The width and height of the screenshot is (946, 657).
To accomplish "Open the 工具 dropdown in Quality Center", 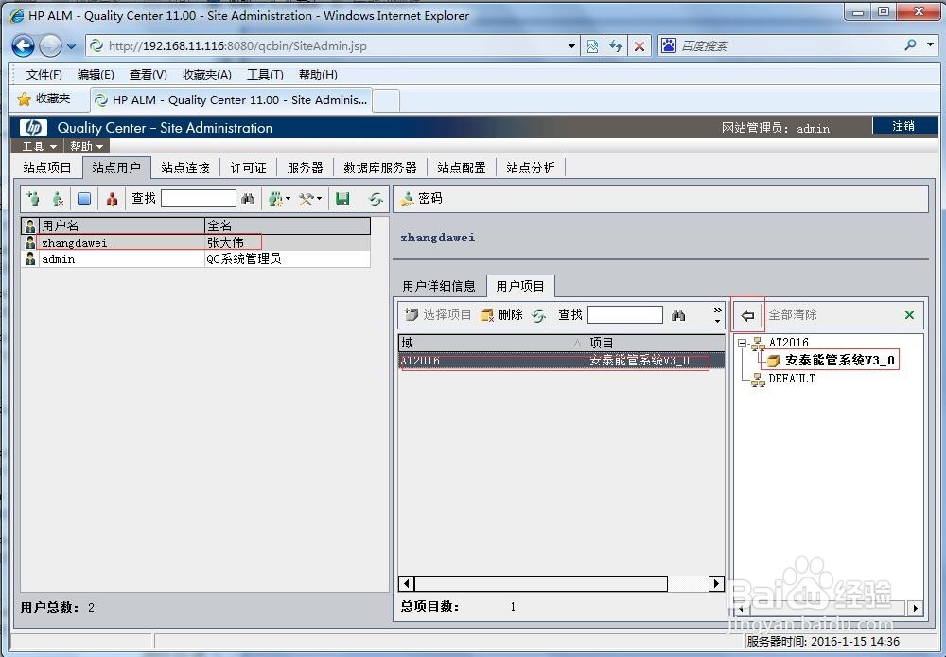I will [39, 147].
